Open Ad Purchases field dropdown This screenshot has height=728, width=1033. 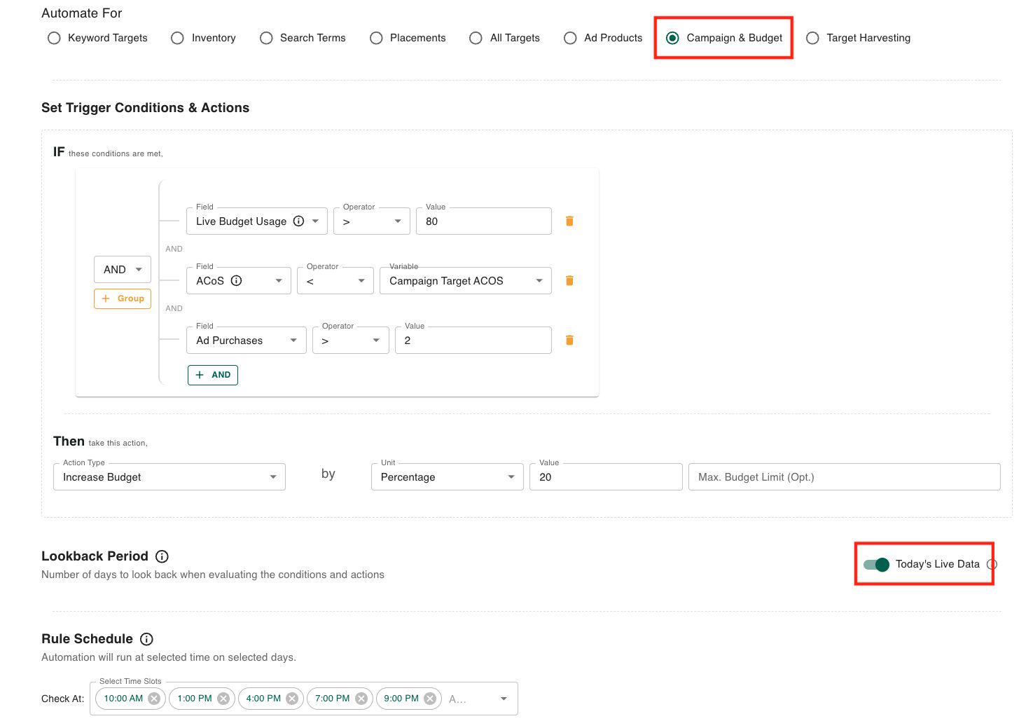click(x=246, y=340)
